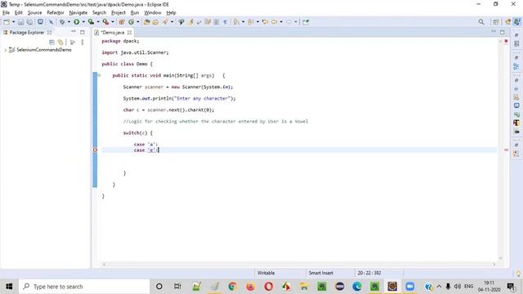Select the Demo.java editor tab
Screen dimensions: 523x294
tap(113, 33)
